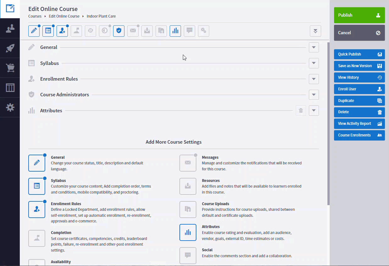Expand the General section with its arrow
Image resolution: width=389 pixels, height=266 pixels.
point(314,47)
